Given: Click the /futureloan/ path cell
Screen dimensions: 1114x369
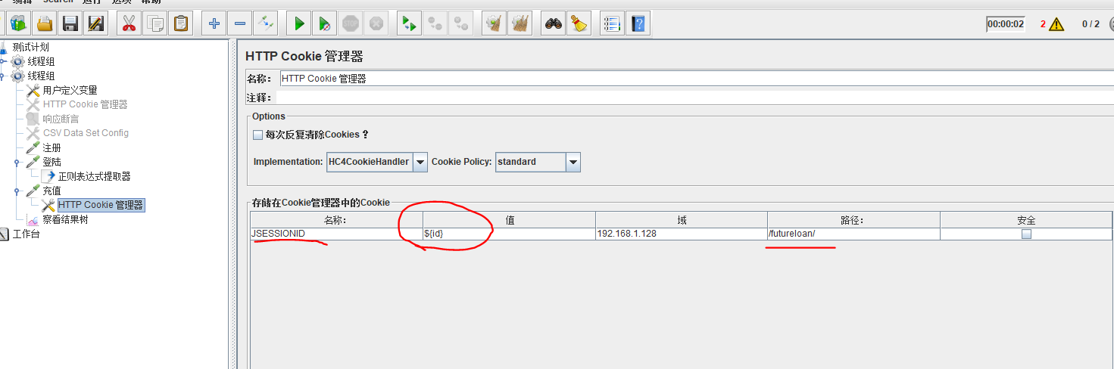Looking at the screenshot, I should point(853,234).
